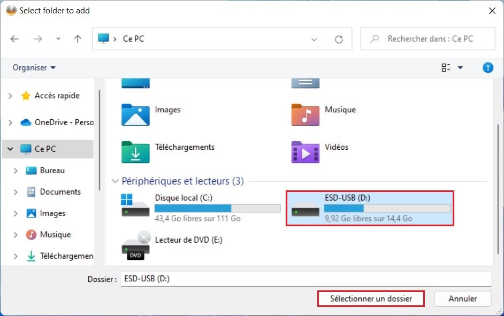The height and width of the screenshot is (316, 504).
Task: Open the Images folder icon
Action: (135, 115)
